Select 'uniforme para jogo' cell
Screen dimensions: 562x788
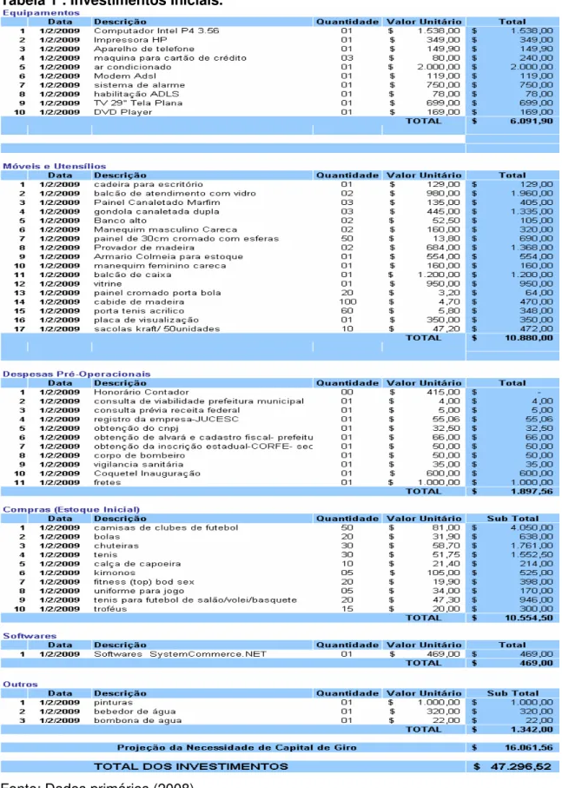point(139,591)
